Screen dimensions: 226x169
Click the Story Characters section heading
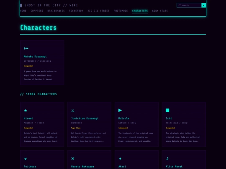coord(39,94)
